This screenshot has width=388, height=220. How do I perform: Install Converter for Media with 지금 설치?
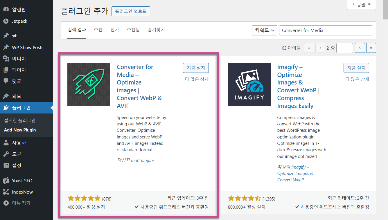(196, 68)
